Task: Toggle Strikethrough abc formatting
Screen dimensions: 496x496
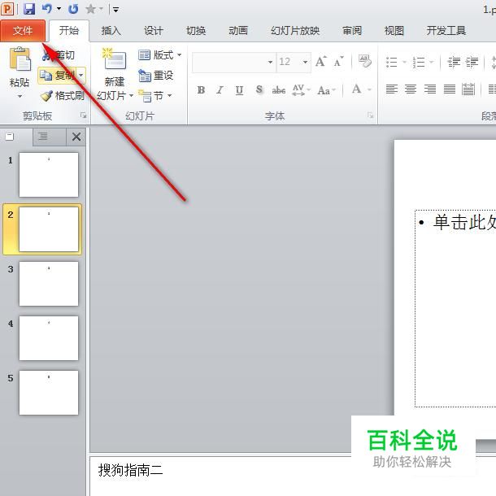Action: (279, 90)
